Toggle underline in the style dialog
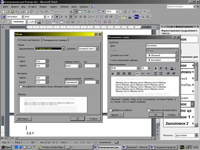This screenshot has width=200, height=150. [166, 68]
